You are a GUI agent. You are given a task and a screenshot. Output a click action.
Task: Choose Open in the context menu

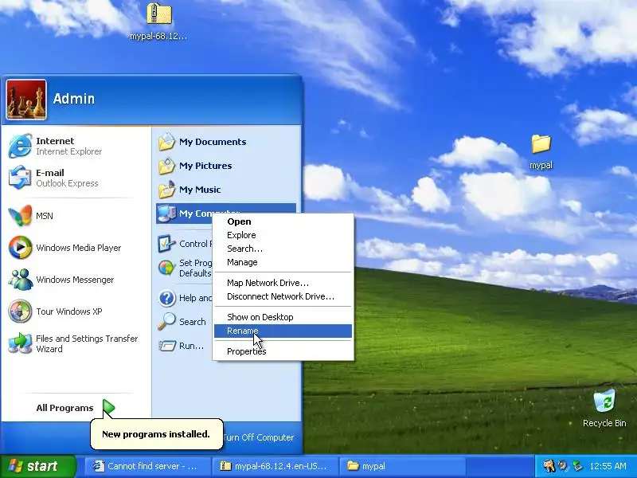[x=283, y=221]
